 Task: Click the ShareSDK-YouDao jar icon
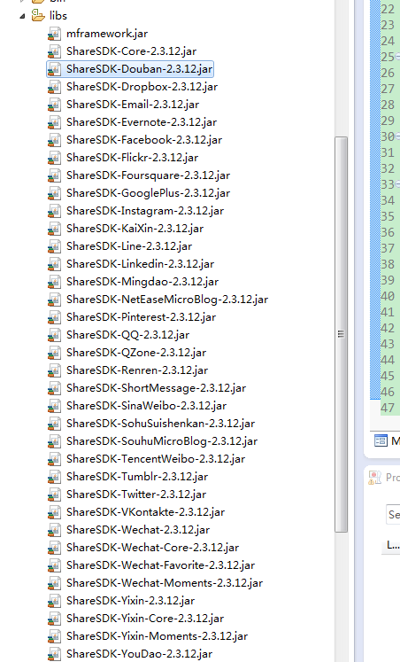pos(54,654)
